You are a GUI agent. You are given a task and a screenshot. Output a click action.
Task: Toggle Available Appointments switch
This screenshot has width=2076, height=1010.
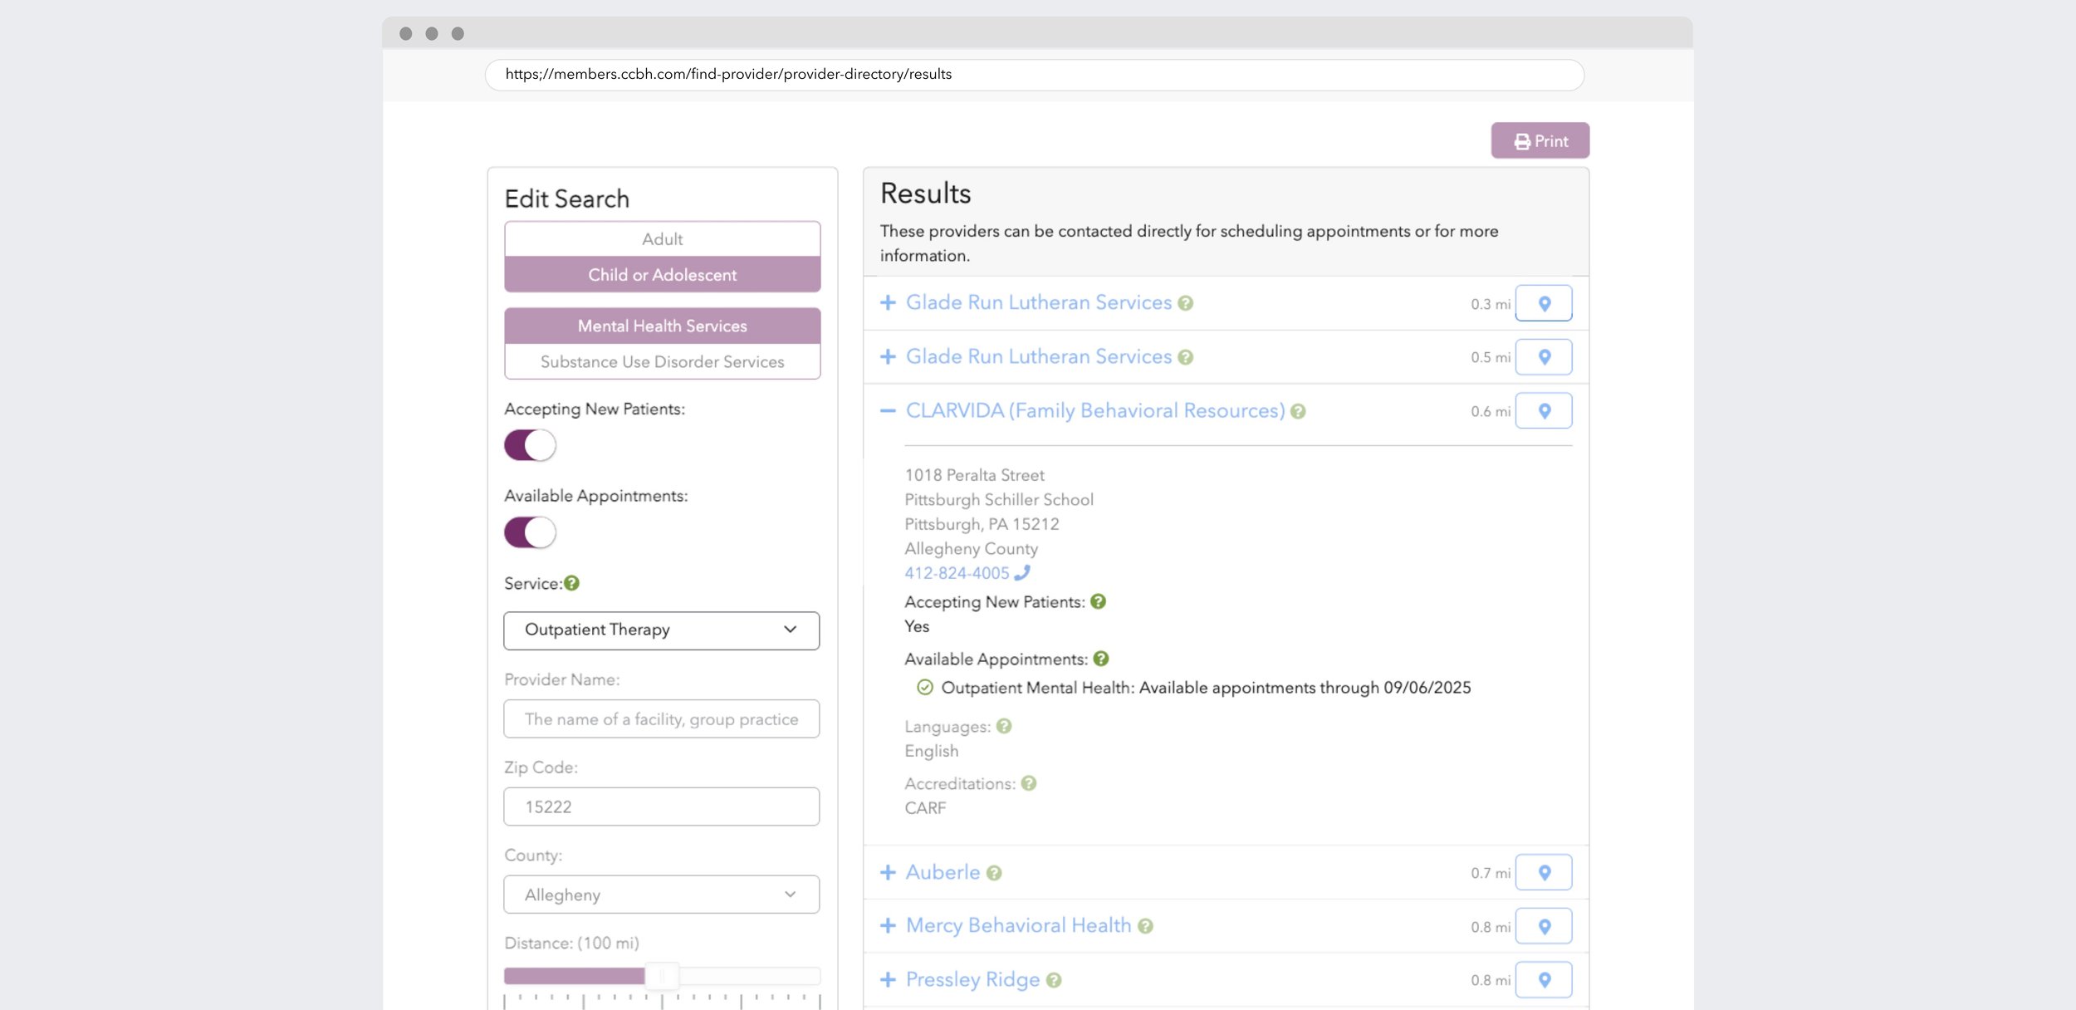pos(530,532)
